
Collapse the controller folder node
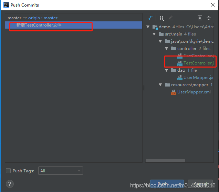[x=166, y=49]
